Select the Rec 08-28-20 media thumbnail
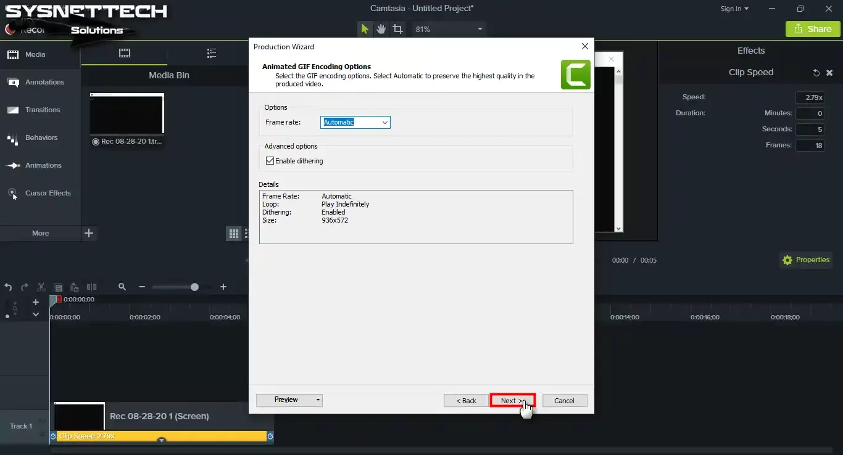 127,113
